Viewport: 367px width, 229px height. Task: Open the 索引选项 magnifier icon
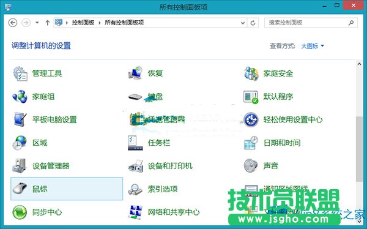(135, 189)
